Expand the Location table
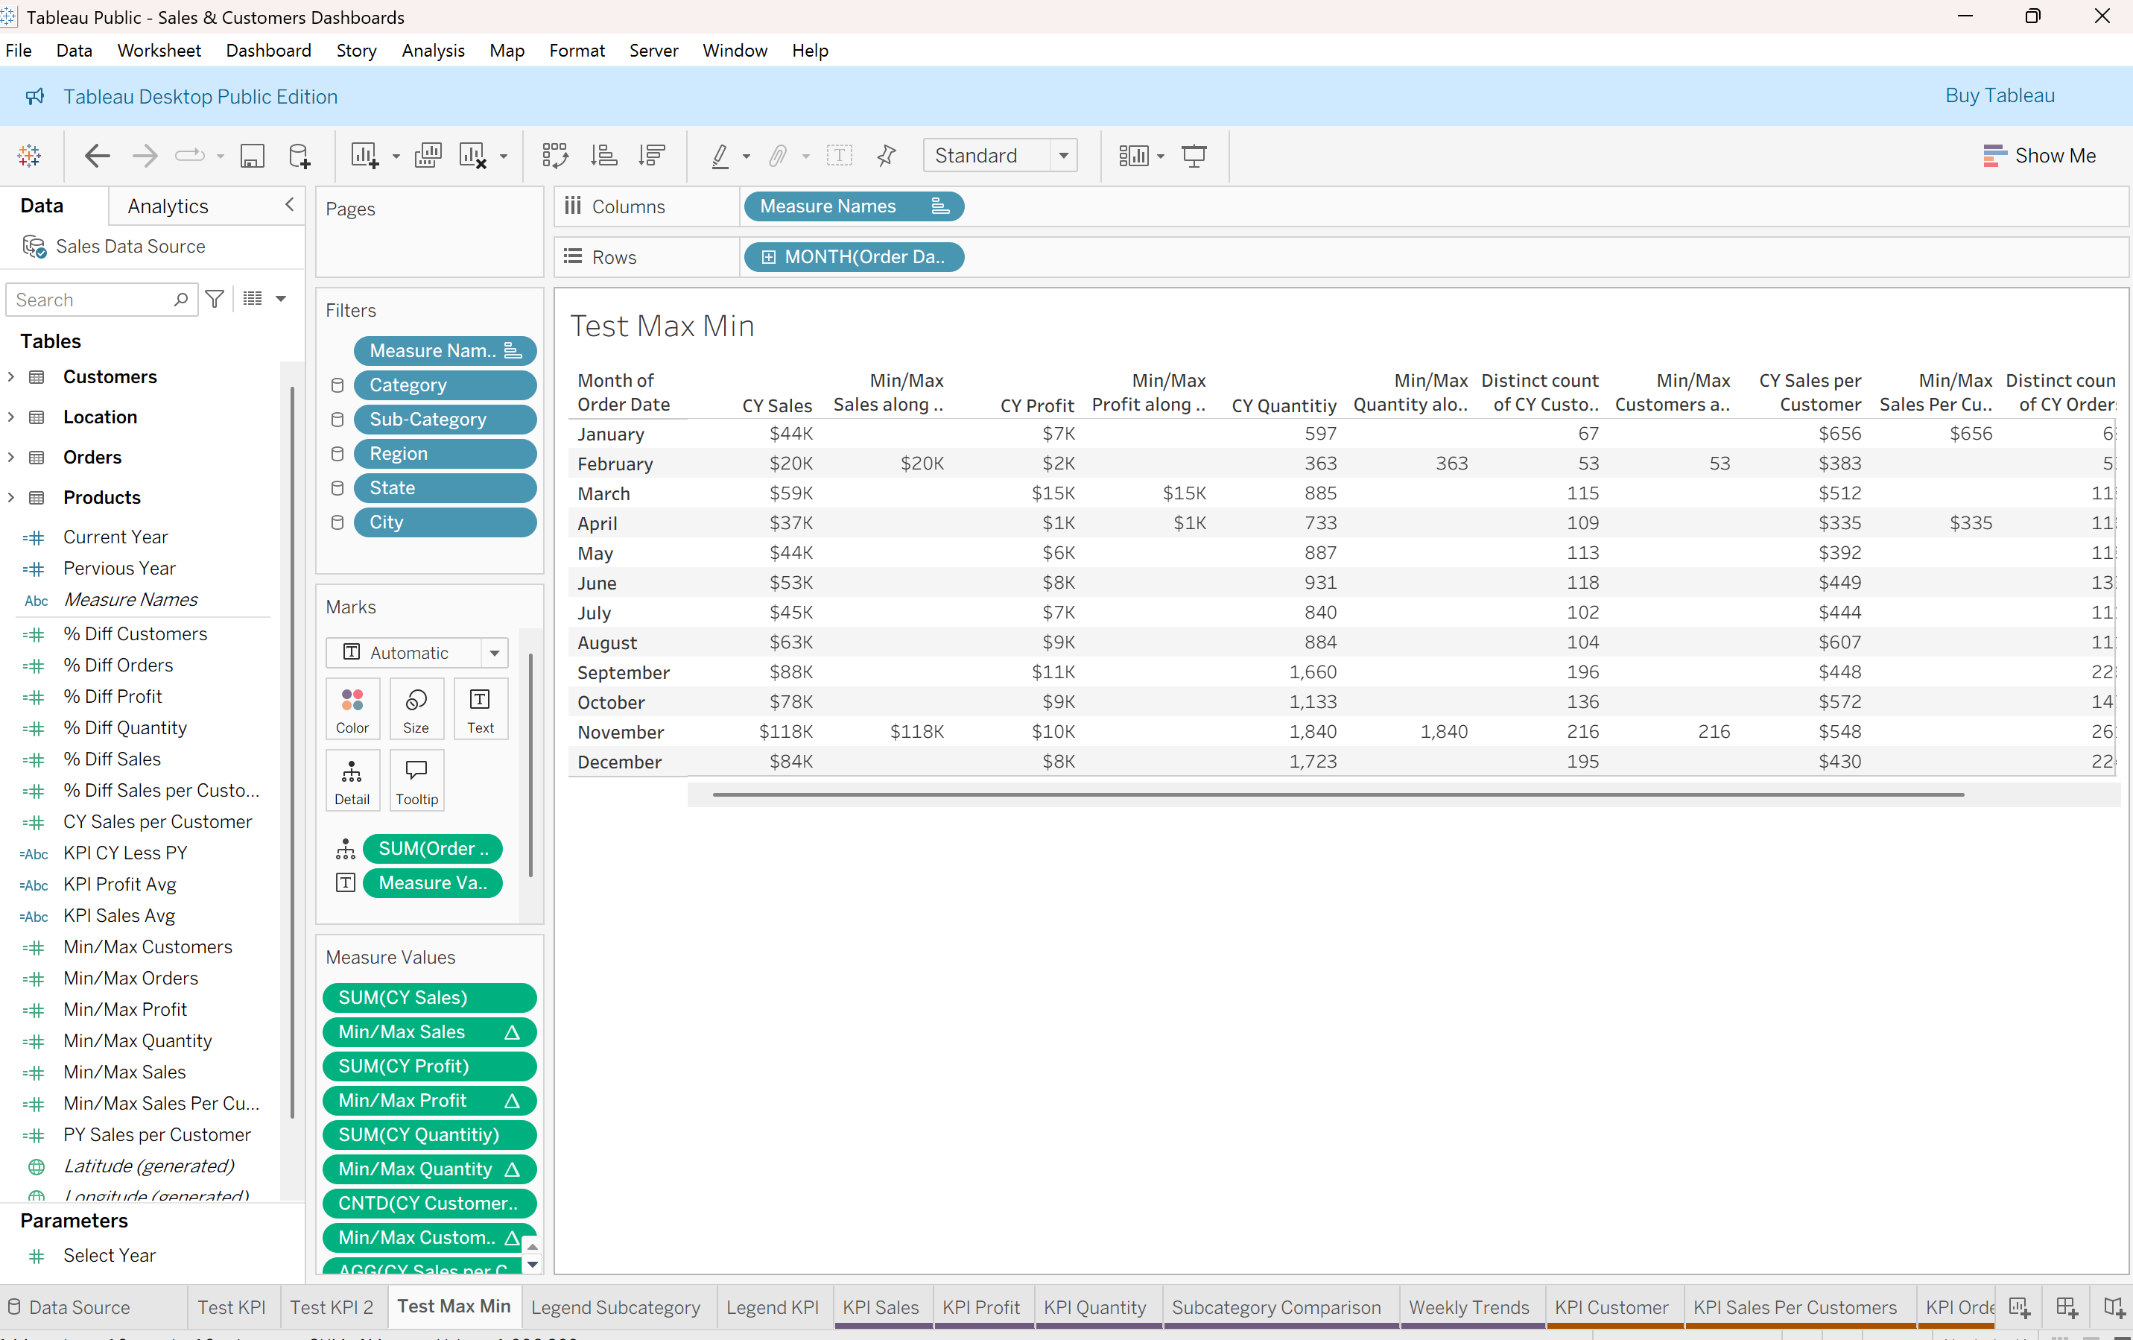The width and height of the screenshot is (2133, 1340). [x=10, y=417]
